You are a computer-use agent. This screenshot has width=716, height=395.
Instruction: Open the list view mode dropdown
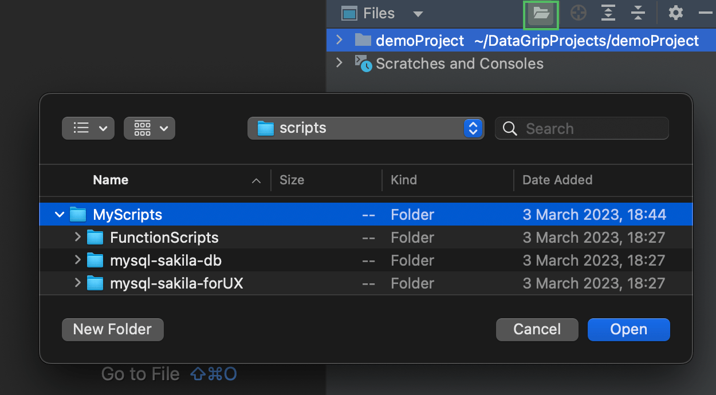tap(88, 128)
